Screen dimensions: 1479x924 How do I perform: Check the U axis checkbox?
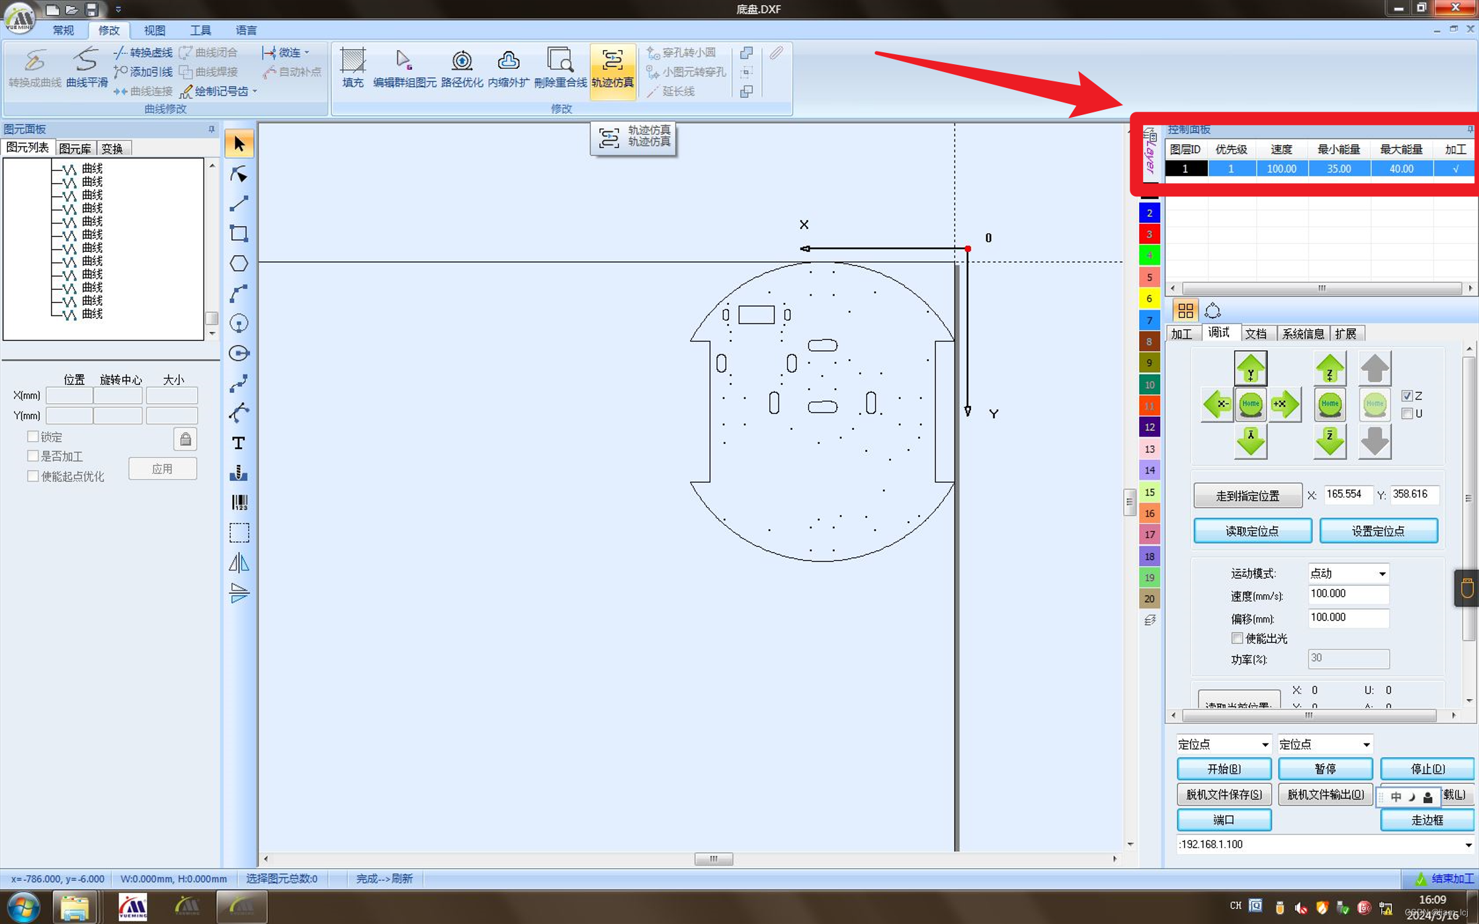tap(1407, 413)
